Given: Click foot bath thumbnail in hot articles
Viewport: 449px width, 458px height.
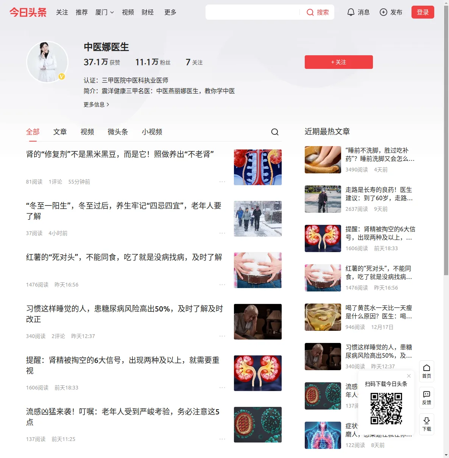Looking at the screenshot, I should (323, 160).
